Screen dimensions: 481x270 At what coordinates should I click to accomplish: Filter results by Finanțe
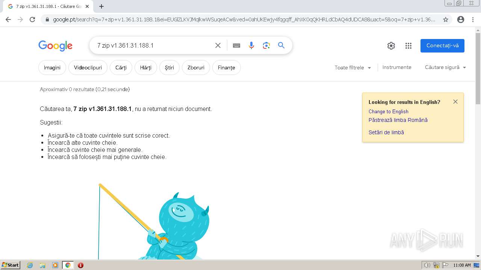click(227, 67)
